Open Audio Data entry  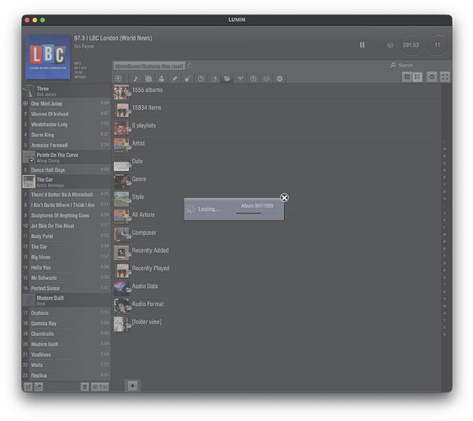277,288
